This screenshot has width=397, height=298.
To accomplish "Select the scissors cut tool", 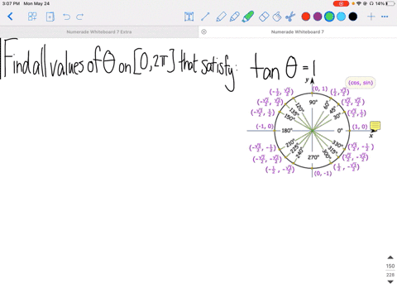I will (290, 17).
